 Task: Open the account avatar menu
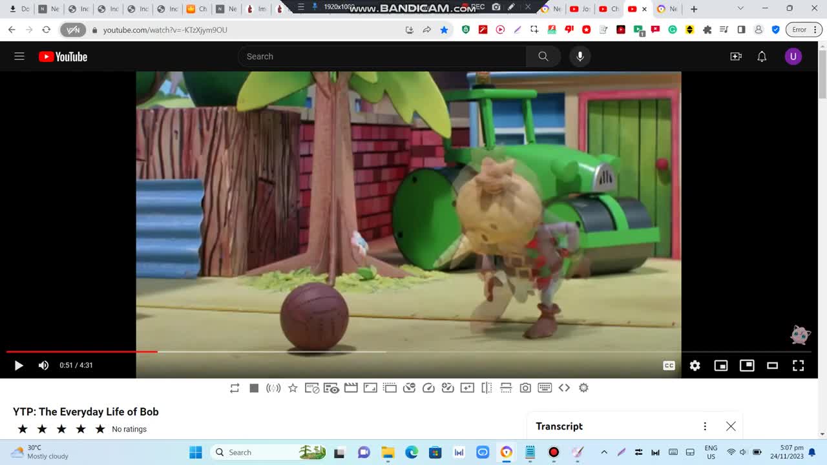click(793, 56)
